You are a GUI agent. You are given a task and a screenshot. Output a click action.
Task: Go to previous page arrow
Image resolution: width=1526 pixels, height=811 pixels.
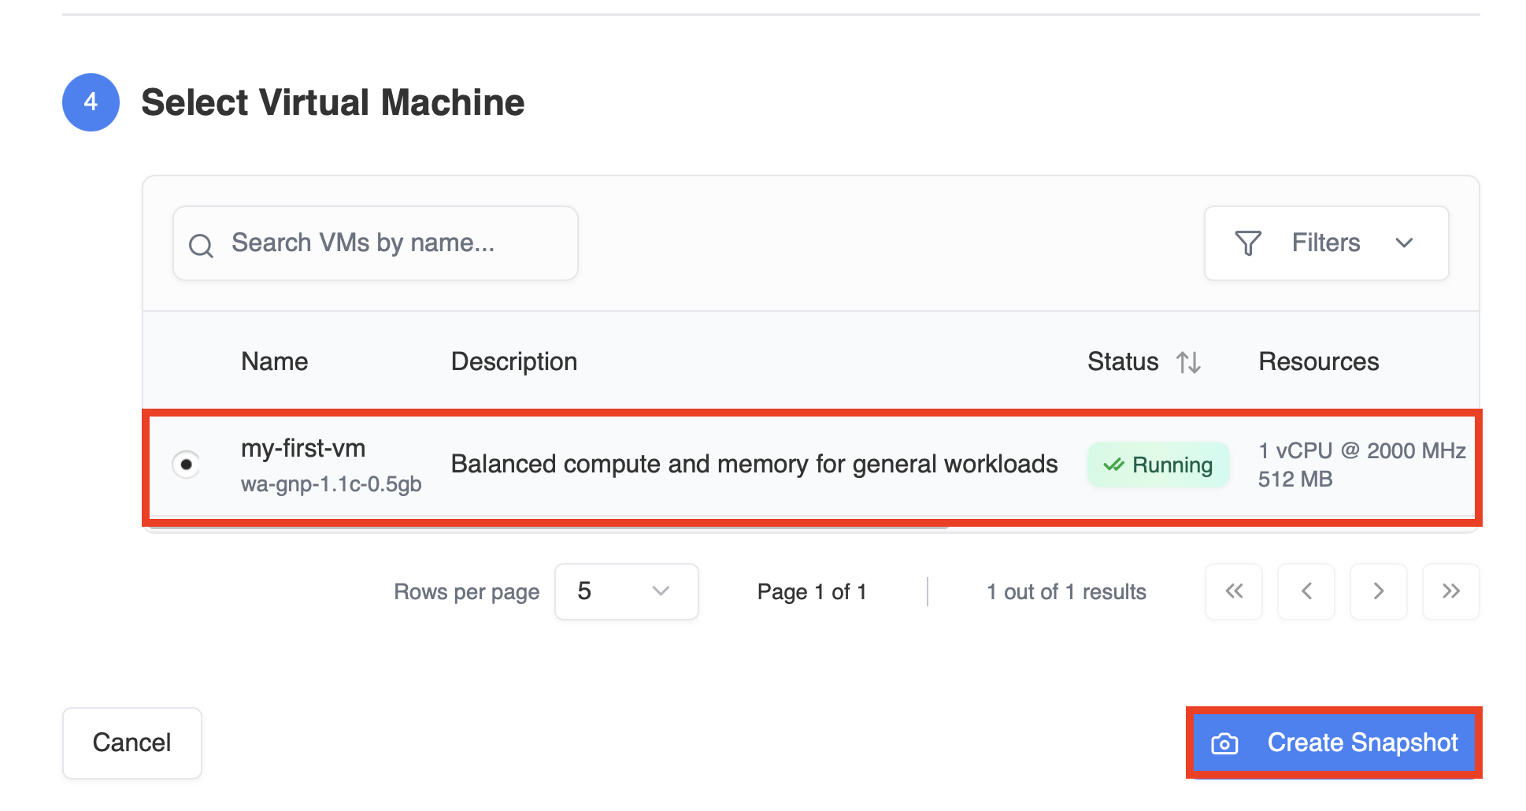[1306, 591]
